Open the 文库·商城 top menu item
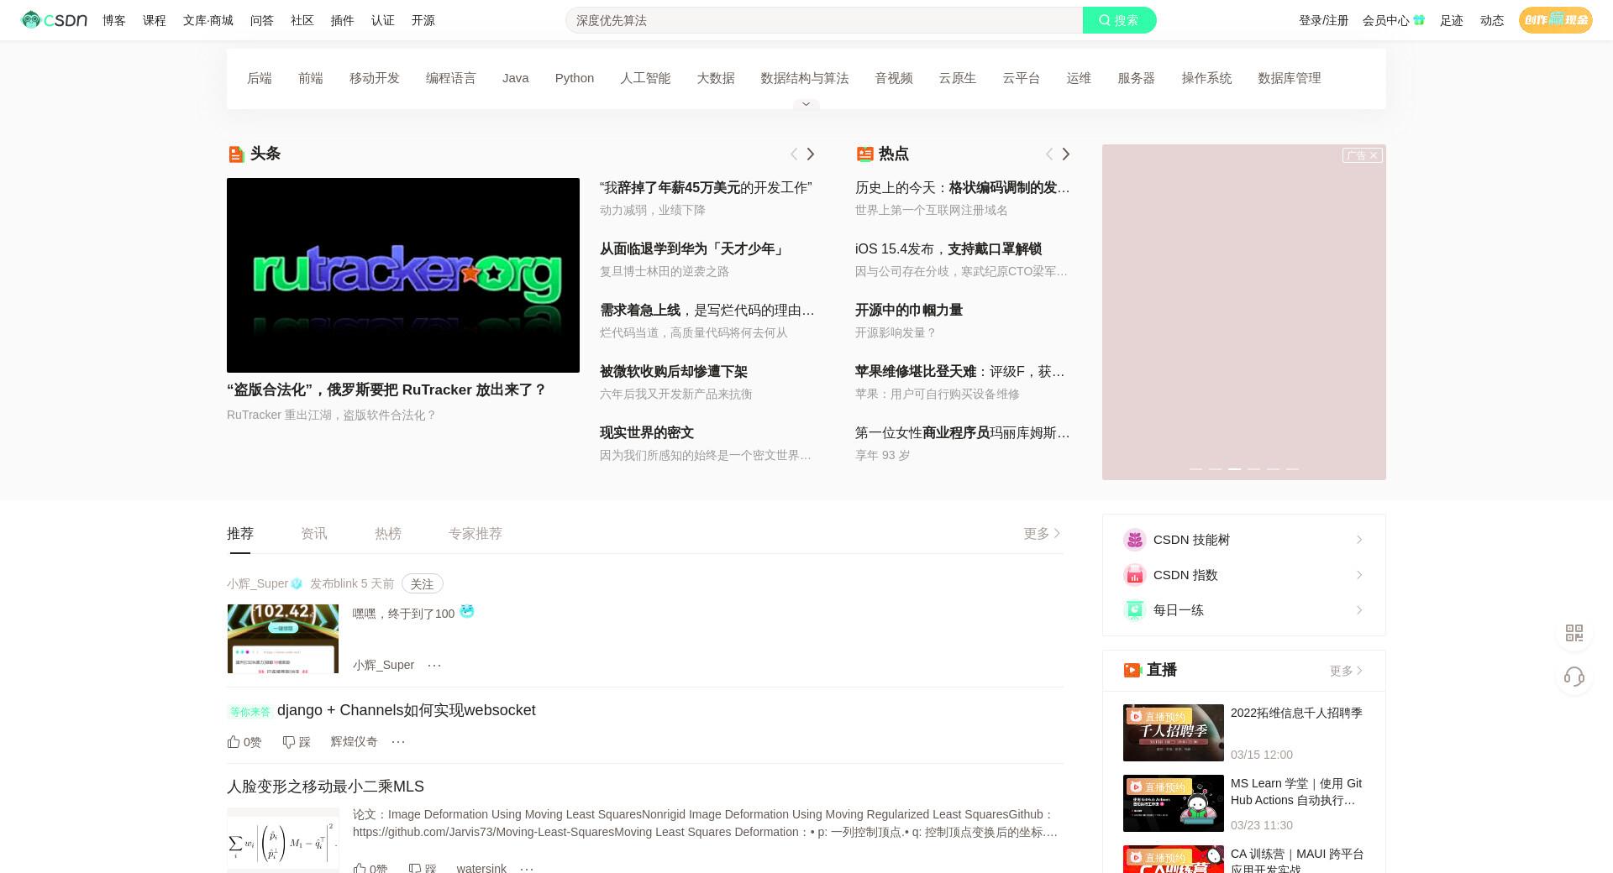 (208, 20)
